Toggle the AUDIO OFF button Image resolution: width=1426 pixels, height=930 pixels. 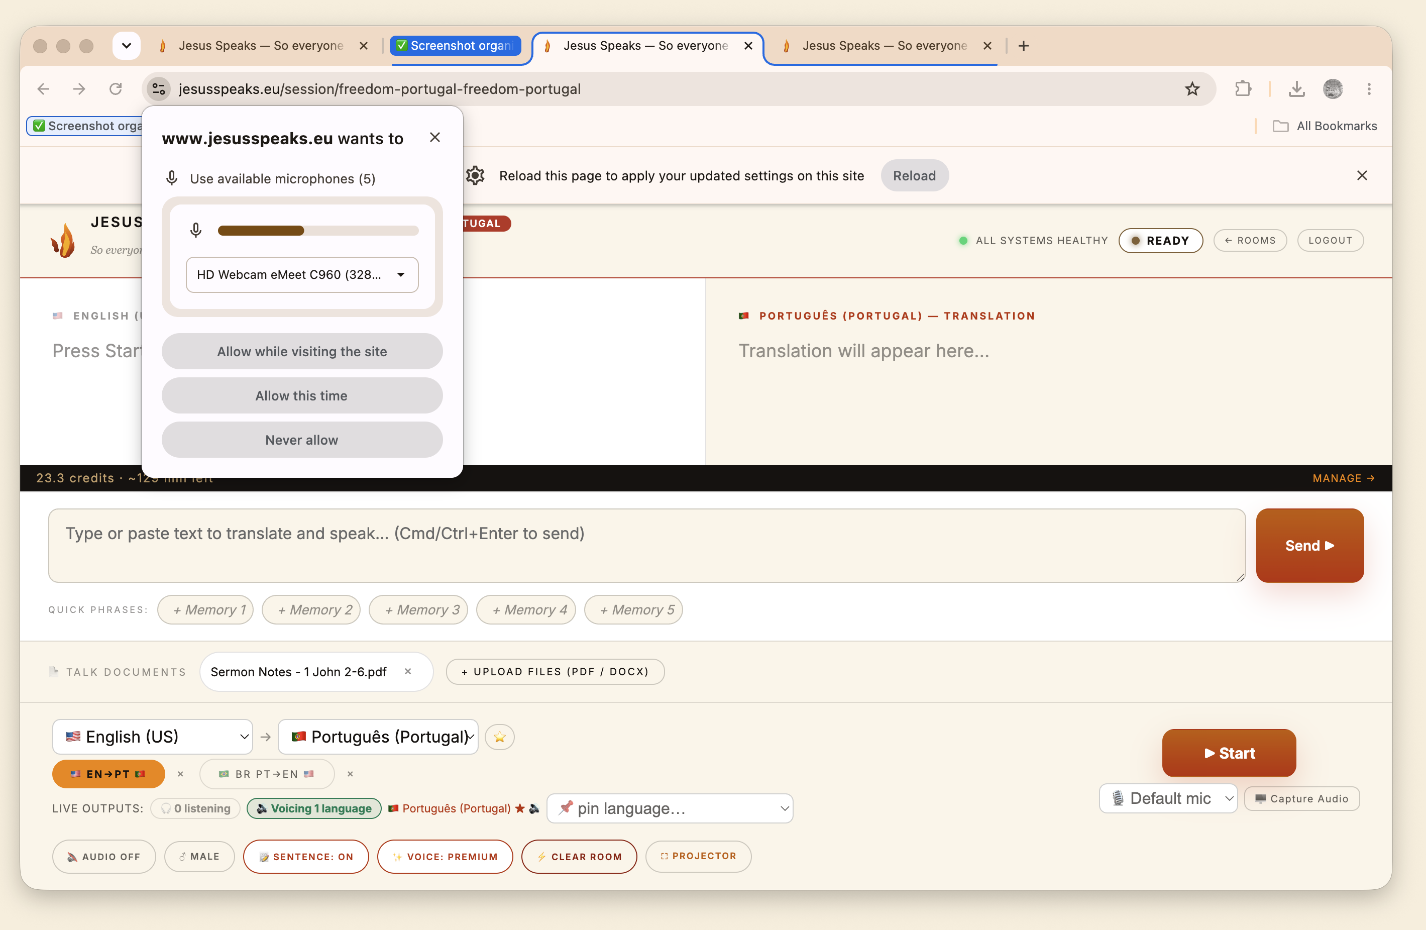[x=103, y=856]
